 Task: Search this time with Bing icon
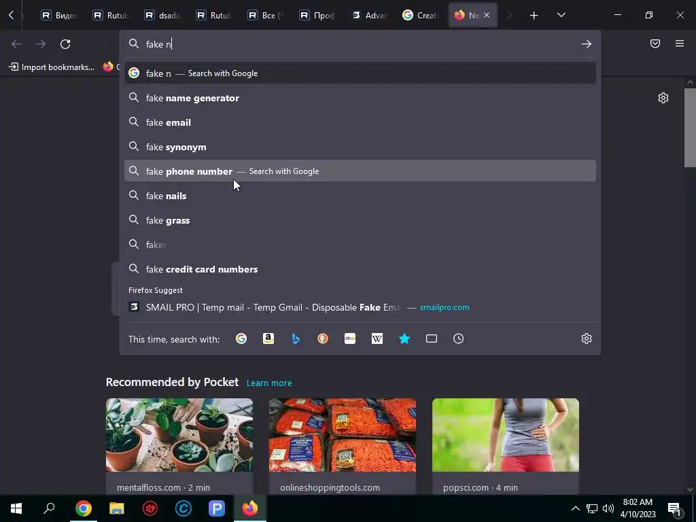point(296,338)
